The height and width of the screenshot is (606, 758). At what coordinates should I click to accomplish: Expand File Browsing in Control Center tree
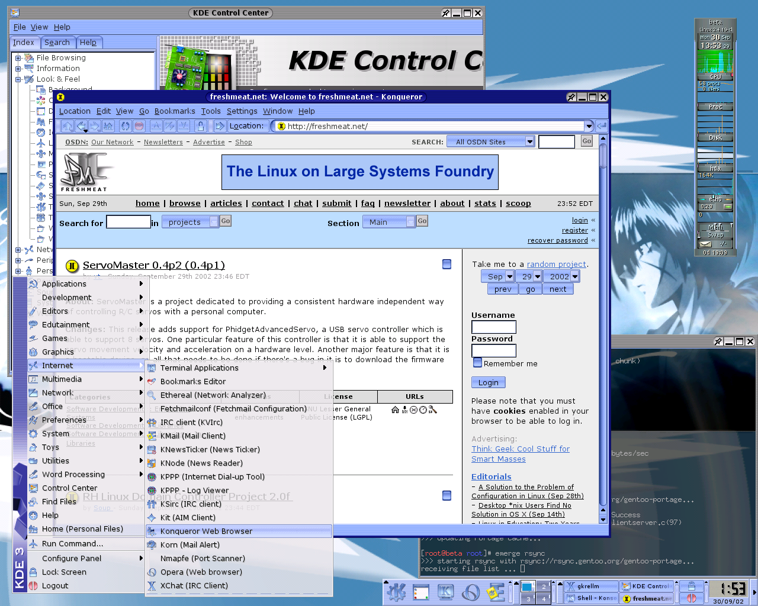click(18, 58)
